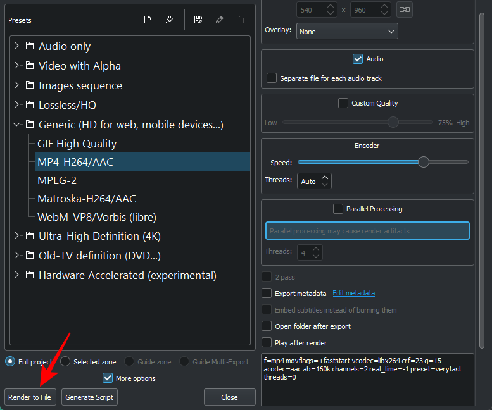Select the Matroska-H264/AAC preset
The image size is (492, 410).
(87, 199)
